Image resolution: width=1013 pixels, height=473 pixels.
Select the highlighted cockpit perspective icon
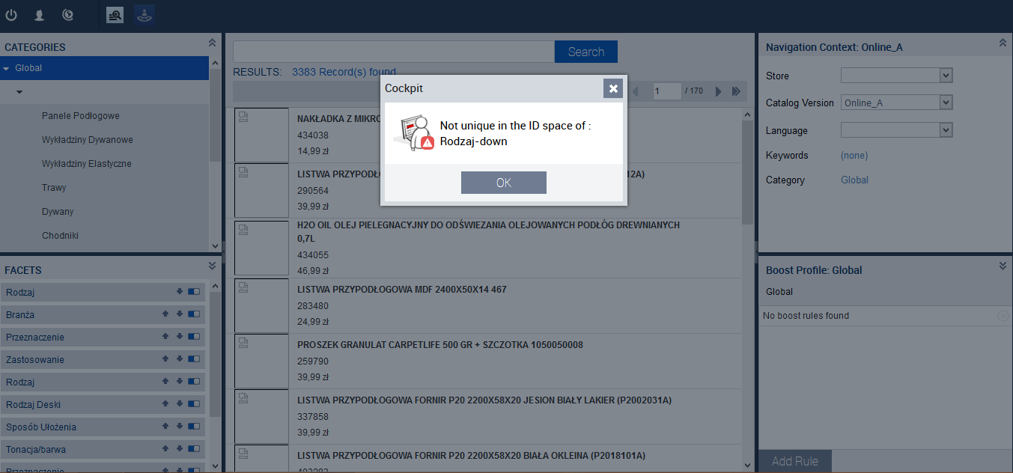(144, 14)
